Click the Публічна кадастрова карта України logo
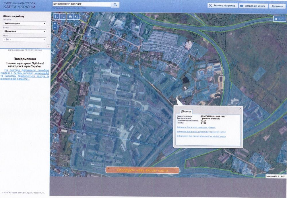The width and height of the screenshot is (287, 198). click(x=19, y=6)
